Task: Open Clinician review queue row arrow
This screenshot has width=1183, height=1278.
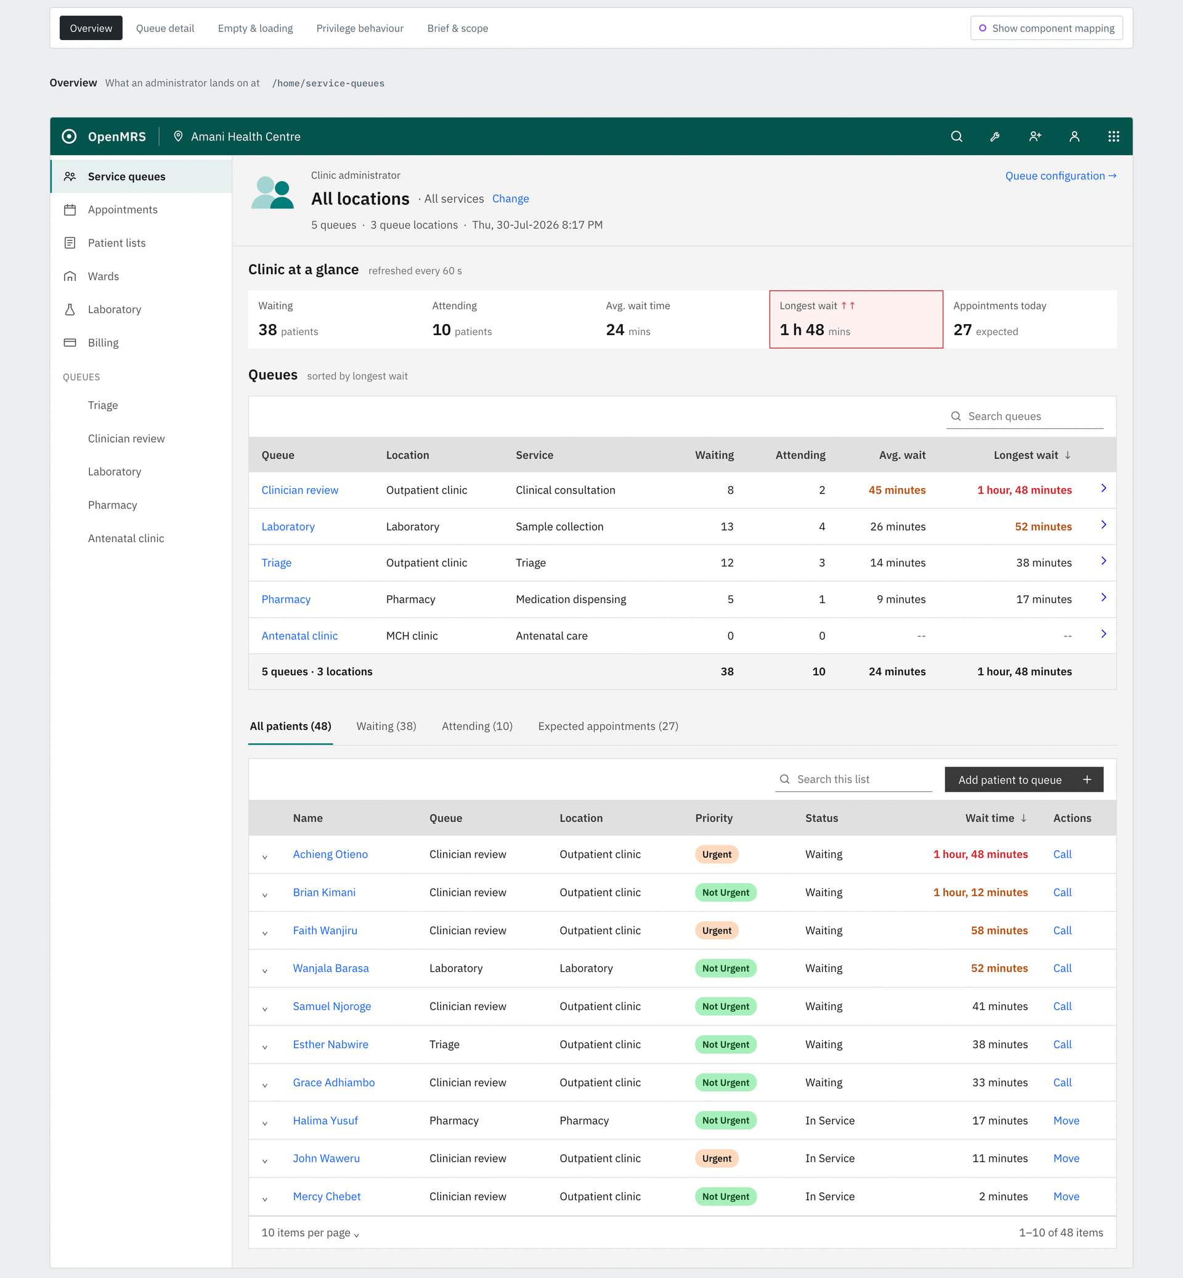Action: pyautogui.click(x=1104, y=489)
